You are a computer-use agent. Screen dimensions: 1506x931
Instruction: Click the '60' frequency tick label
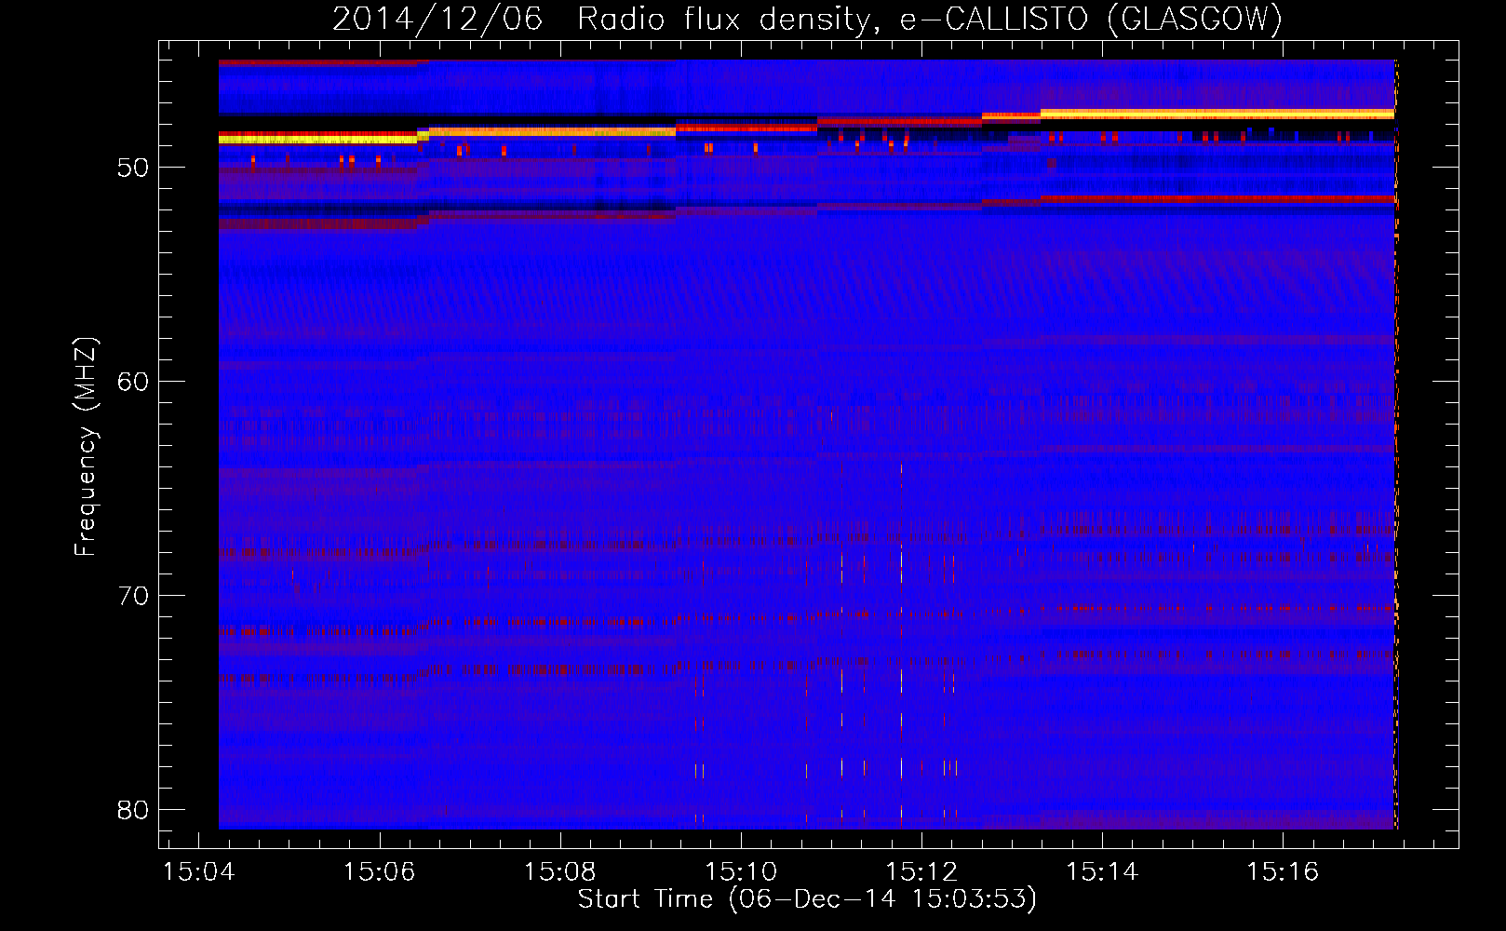pyautogui.click(x=133, y=382)
